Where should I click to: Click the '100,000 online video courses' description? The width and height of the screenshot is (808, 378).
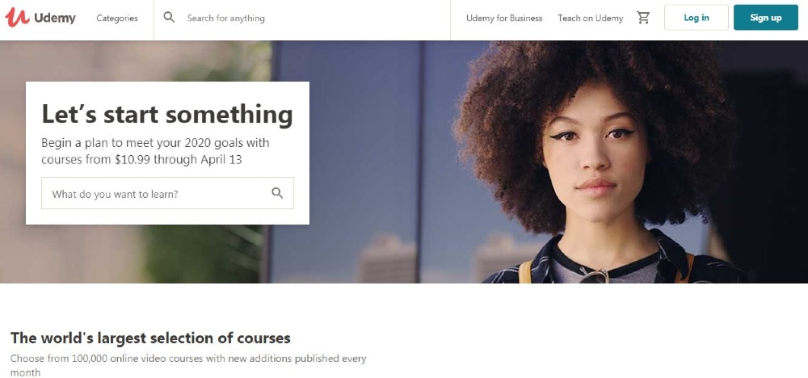point(188,359)
